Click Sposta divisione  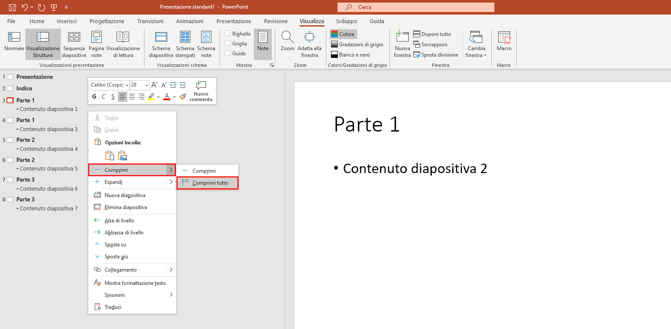[436, 54]
